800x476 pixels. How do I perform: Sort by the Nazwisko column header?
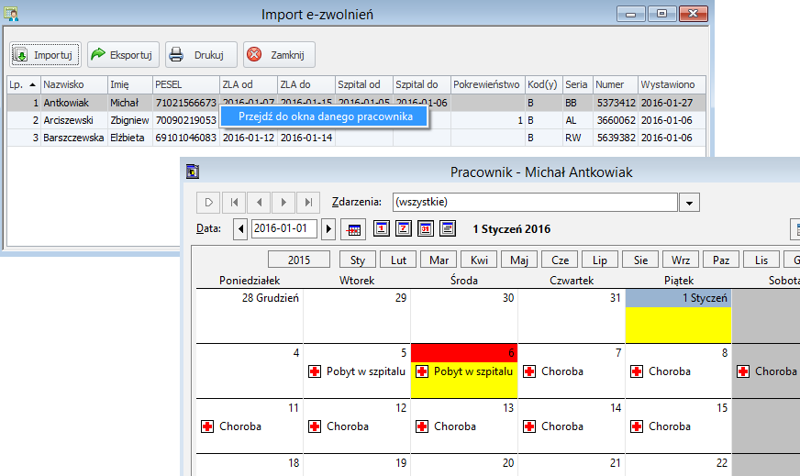coord(74,84)
